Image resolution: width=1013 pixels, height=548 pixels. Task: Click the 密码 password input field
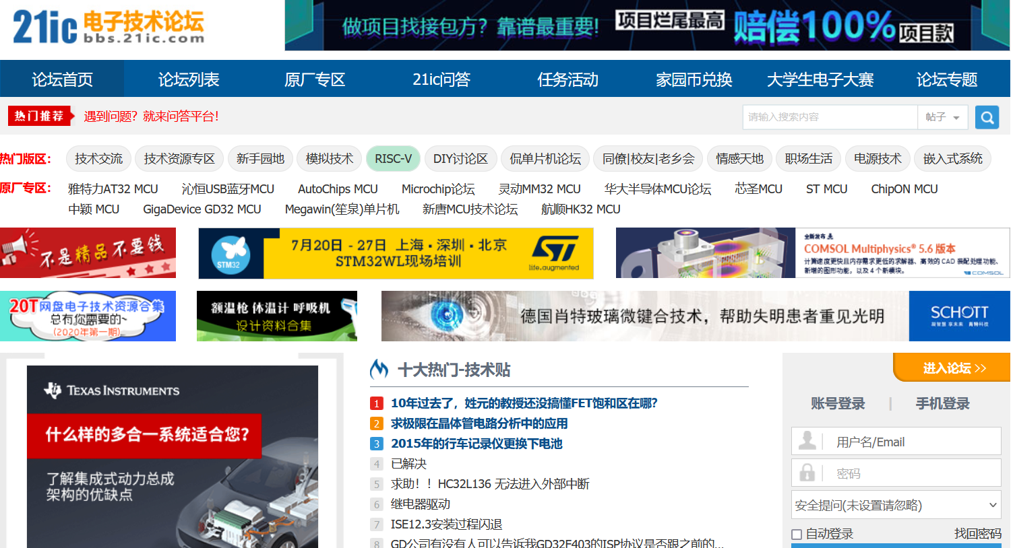click(896, 473)
